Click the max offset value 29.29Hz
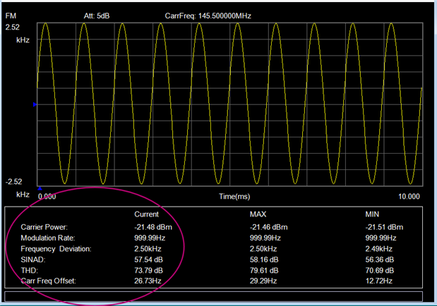Viewport: 437px width, 306px height. 263,281
